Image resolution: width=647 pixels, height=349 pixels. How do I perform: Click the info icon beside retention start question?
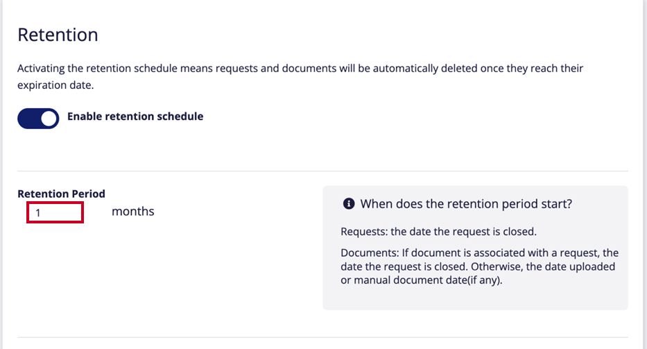349,203
